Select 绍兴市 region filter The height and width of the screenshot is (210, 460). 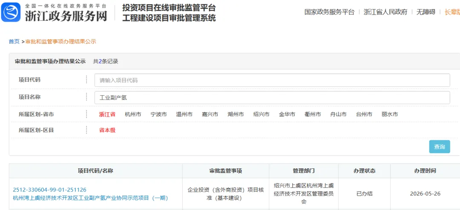pyautogui.click(x=262, y=114)
